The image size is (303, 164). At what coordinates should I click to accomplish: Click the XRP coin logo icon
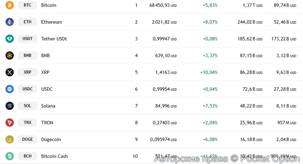10,72
